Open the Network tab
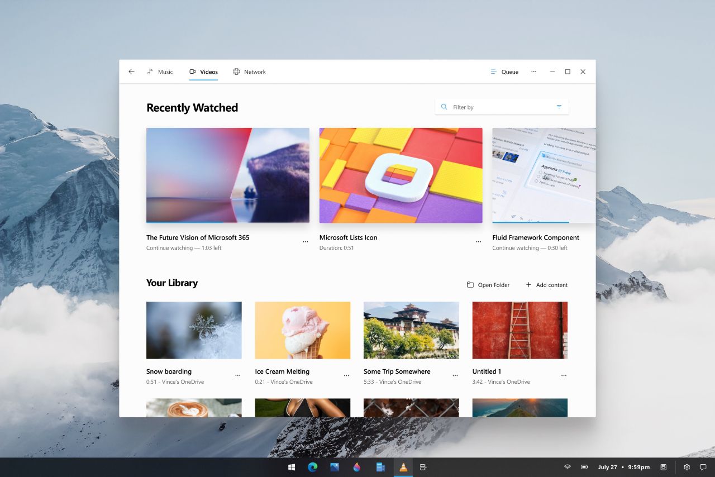 click(249, 71)
